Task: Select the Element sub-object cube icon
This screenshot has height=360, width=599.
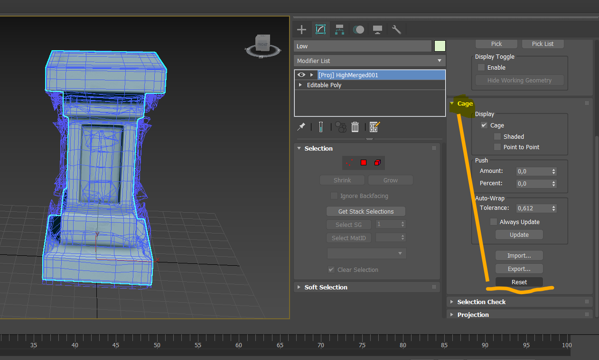Action: click(377, 162)
